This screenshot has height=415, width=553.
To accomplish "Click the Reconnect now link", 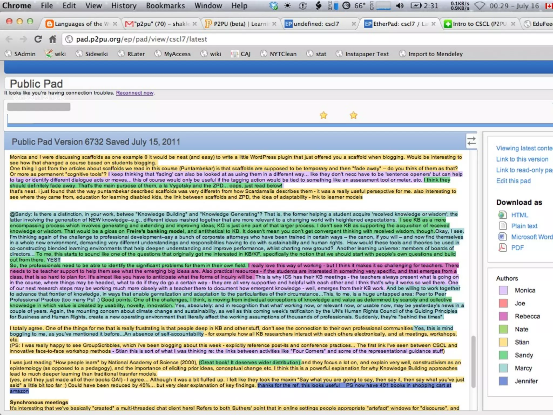I will coord(135,93).
